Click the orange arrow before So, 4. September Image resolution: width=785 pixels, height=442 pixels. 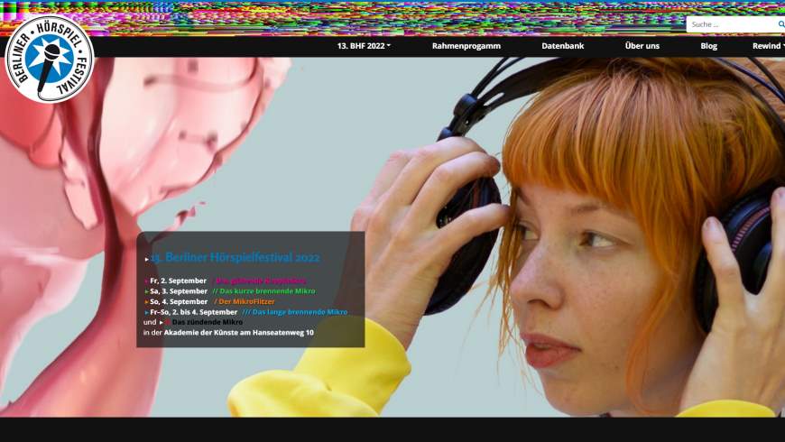click(146, 302)
